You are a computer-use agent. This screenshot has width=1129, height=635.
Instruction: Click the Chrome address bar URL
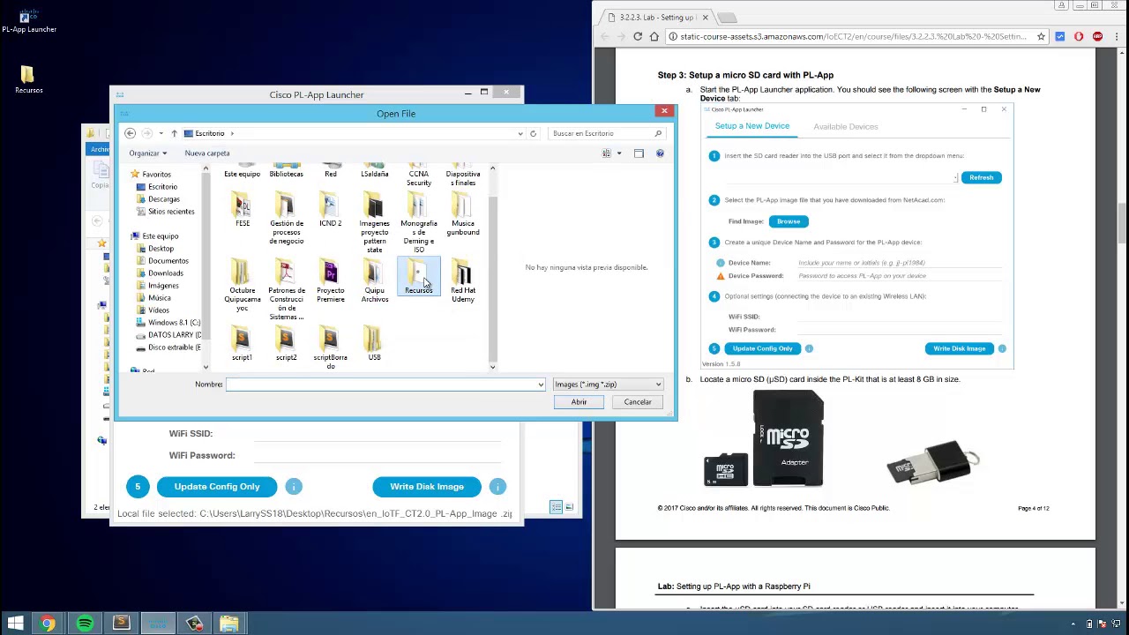(x=852, y=36)
